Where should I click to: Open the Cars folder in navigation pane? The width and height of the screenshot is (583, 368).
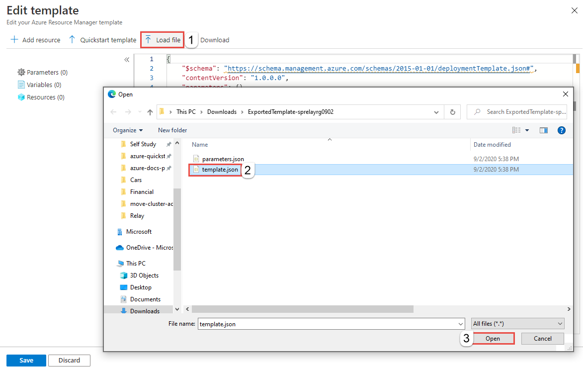(136, 180)
